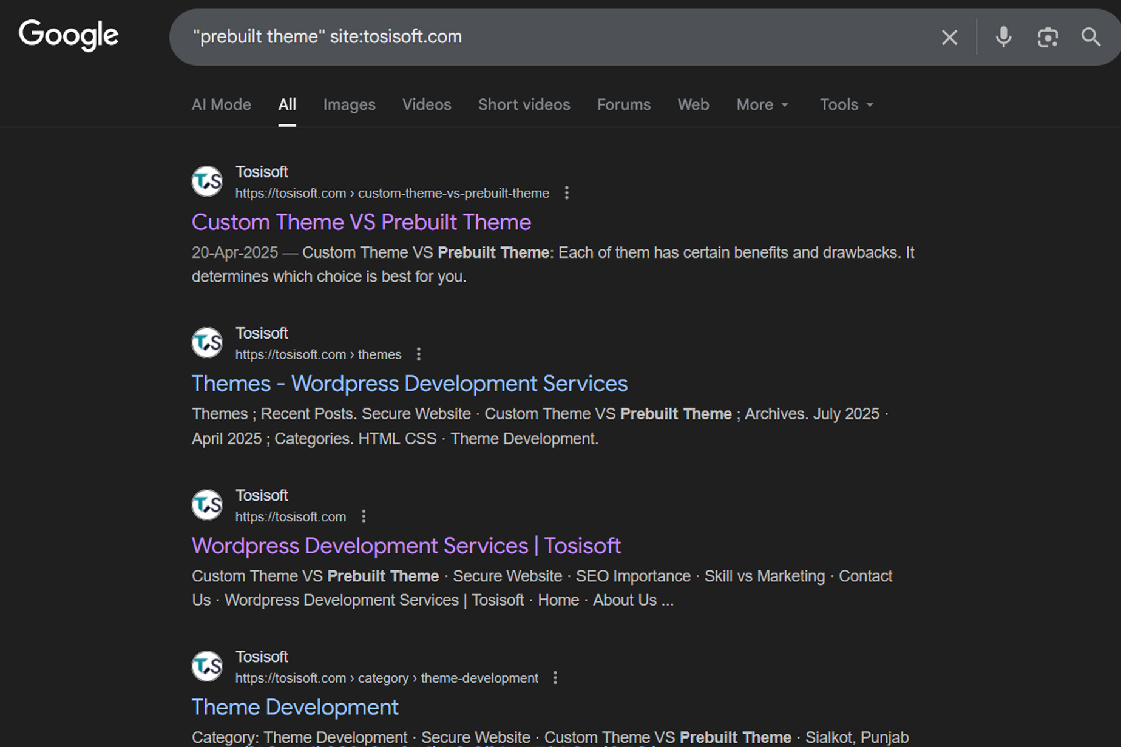Open the three-dot menu on the Themes result
The image size is (1121, 747).
point(418,354)
